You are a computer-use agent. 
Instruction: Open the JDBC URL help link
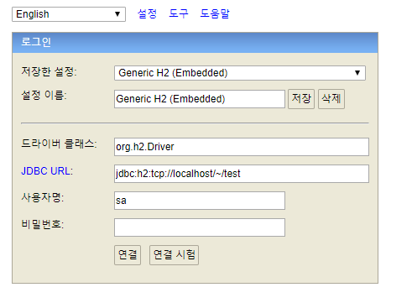(47, 171)
